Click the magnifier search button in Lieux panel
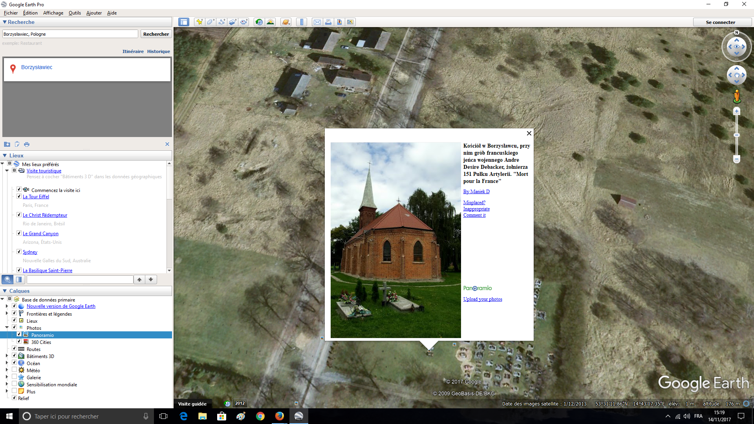The image size is (754, 424). click(x=7, y=280)
